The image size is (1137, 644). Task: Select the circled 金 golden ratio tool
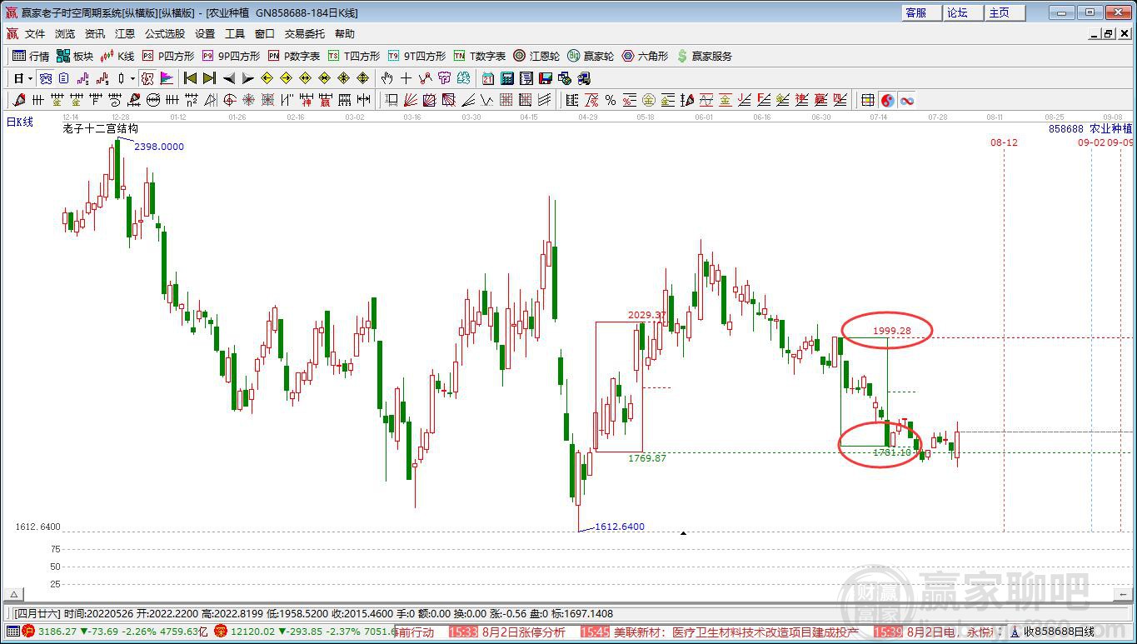pyautogui.click(x=648, y=100)
